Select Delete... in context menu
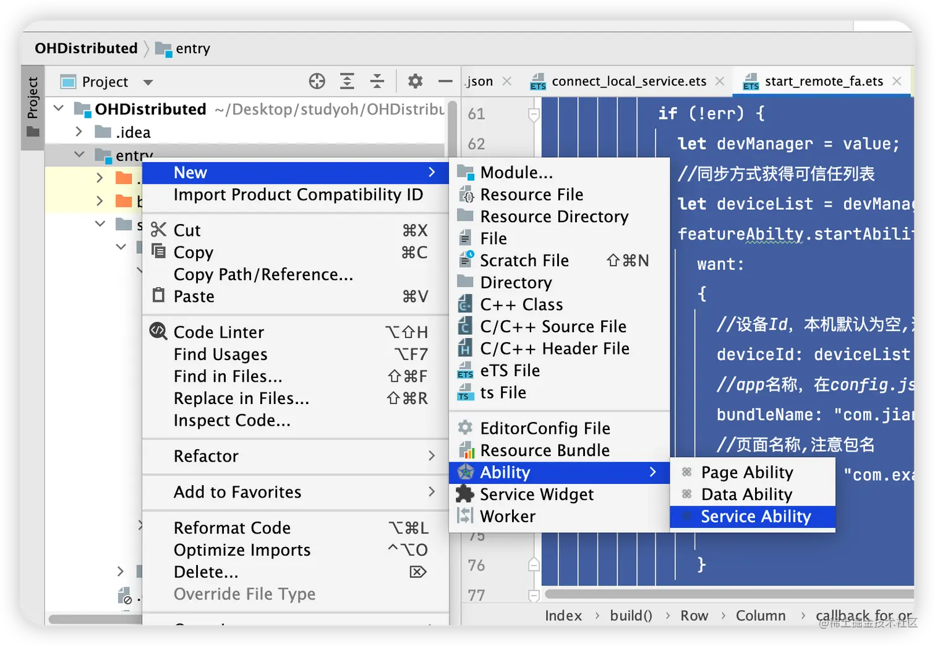This screenshot has width=935, height=646. [x=296, y=572]
